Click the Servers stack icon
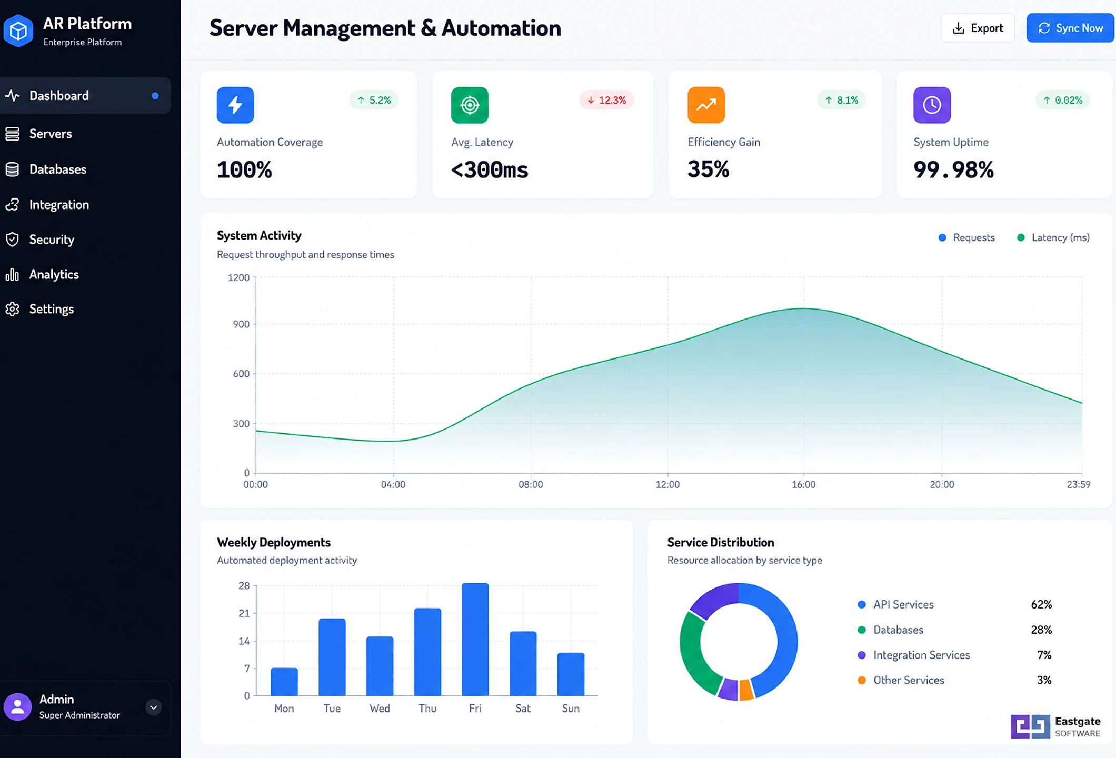This screenshot has width=1116, height=758. [13, 134]
